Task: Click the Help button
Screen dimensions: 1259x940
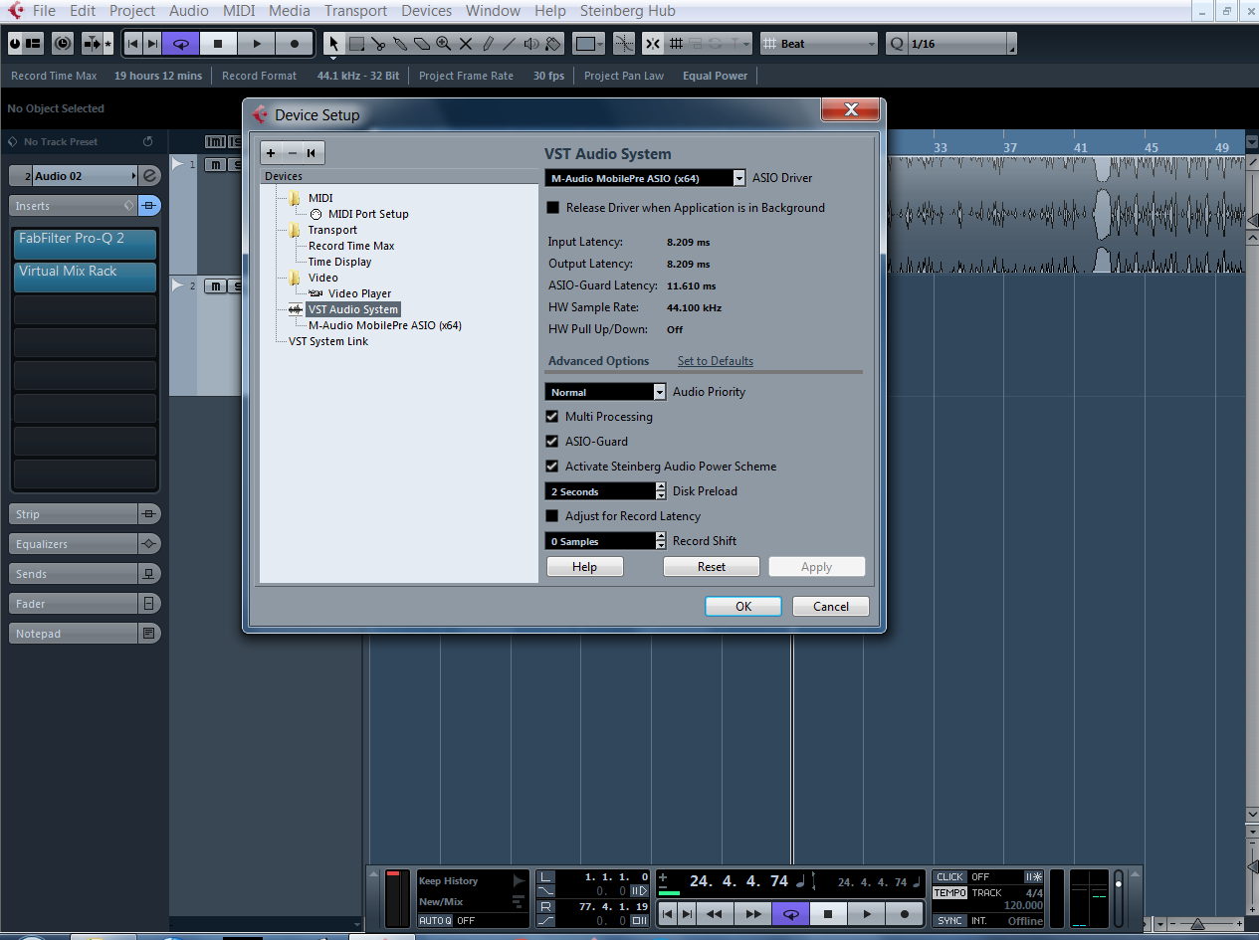Action: 585,567
